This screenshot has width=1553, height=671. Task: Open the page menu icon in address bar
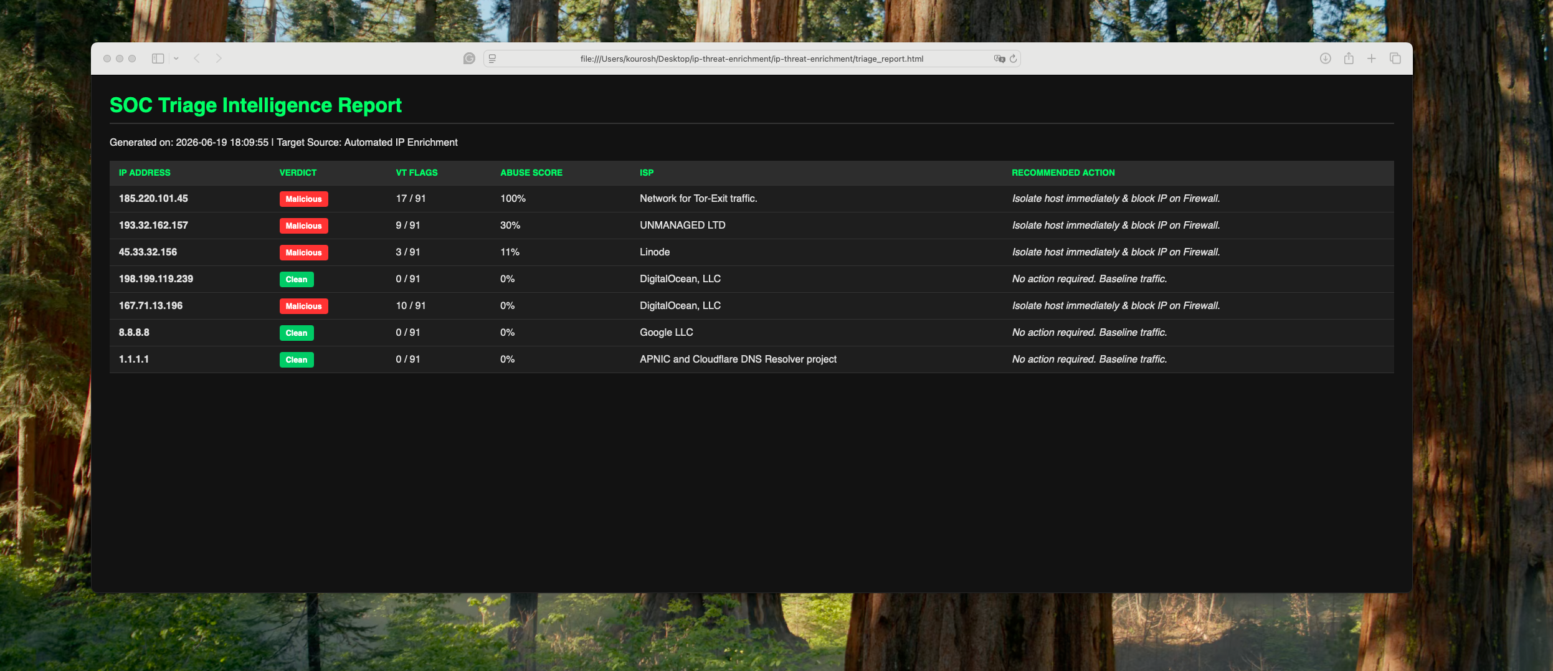click(x=492, y=59)
